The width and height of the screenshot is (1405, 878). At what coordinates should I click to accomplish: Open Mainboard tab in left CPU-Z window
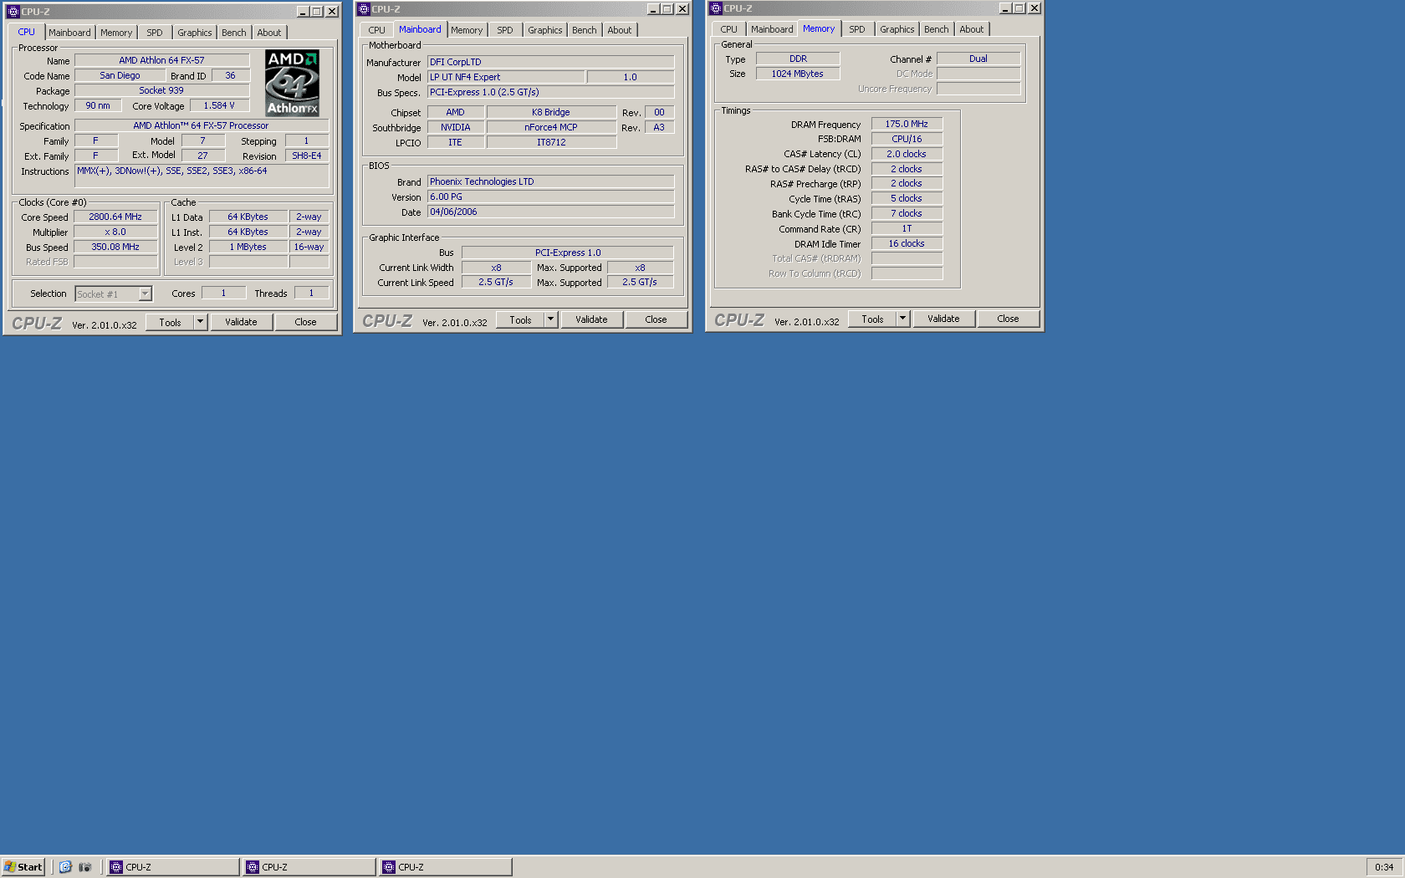[69, 33]
